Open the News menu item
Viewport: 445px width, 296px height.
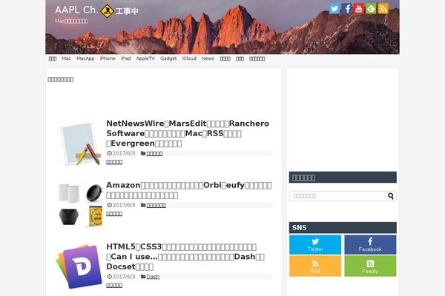click(x=208, y=58)
